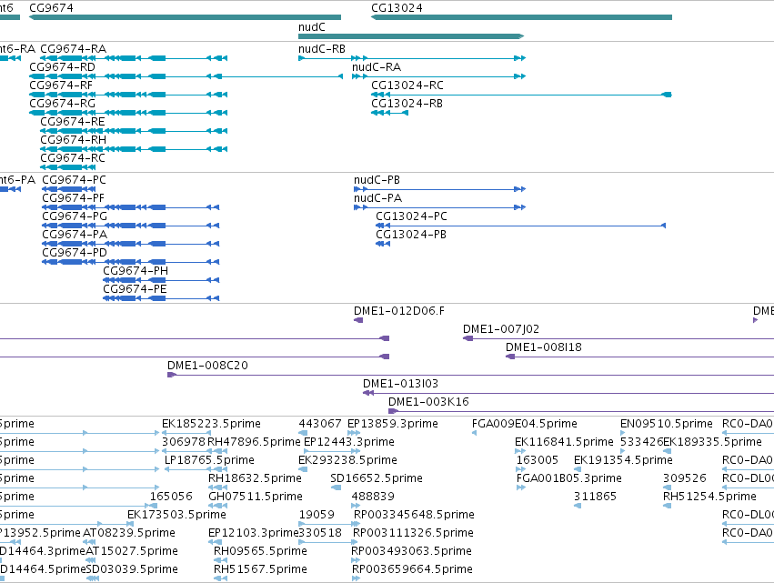Click the LP18765.5prime EST label
This screenshot has height=583, width=774.
(x=210, y=460)
